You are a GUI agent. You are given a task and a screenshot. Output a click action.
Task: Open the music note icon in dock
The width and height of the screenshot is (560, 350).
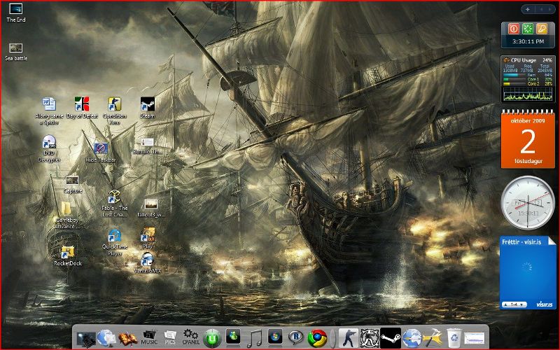click(x=254, y=338)
